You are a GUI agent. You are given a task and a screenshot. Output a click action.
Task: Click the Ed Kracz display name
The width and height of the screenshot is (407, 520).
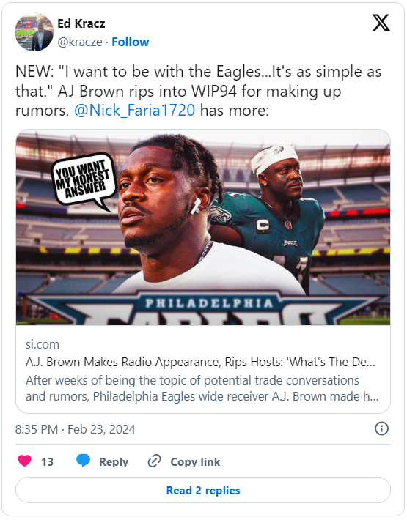click(x=81, y=23)
